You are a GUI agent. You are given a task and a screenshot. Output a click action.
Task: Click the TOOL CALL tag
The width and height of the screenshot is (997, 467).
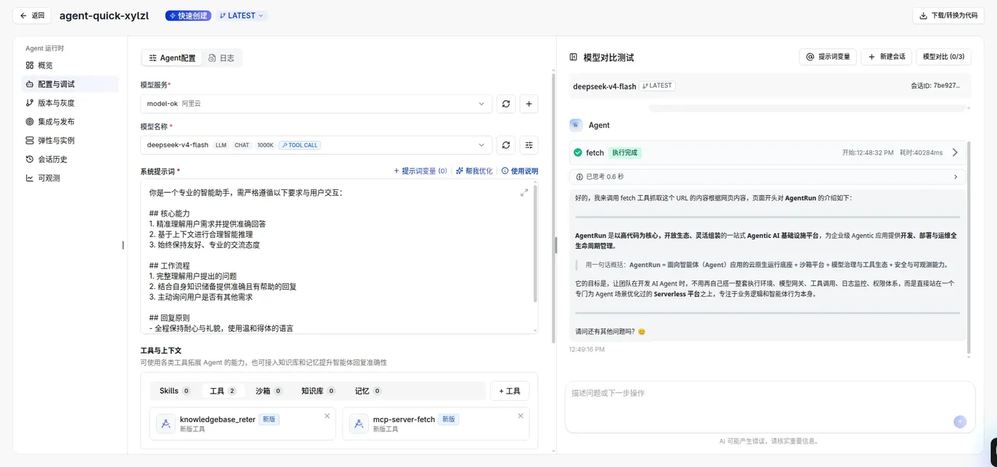(300, 145)
